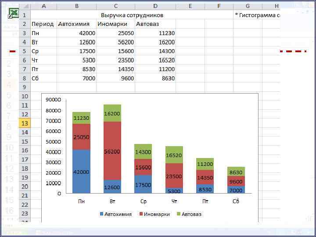316x237 pixels.
Task: Select column D header
Action: 155,7
